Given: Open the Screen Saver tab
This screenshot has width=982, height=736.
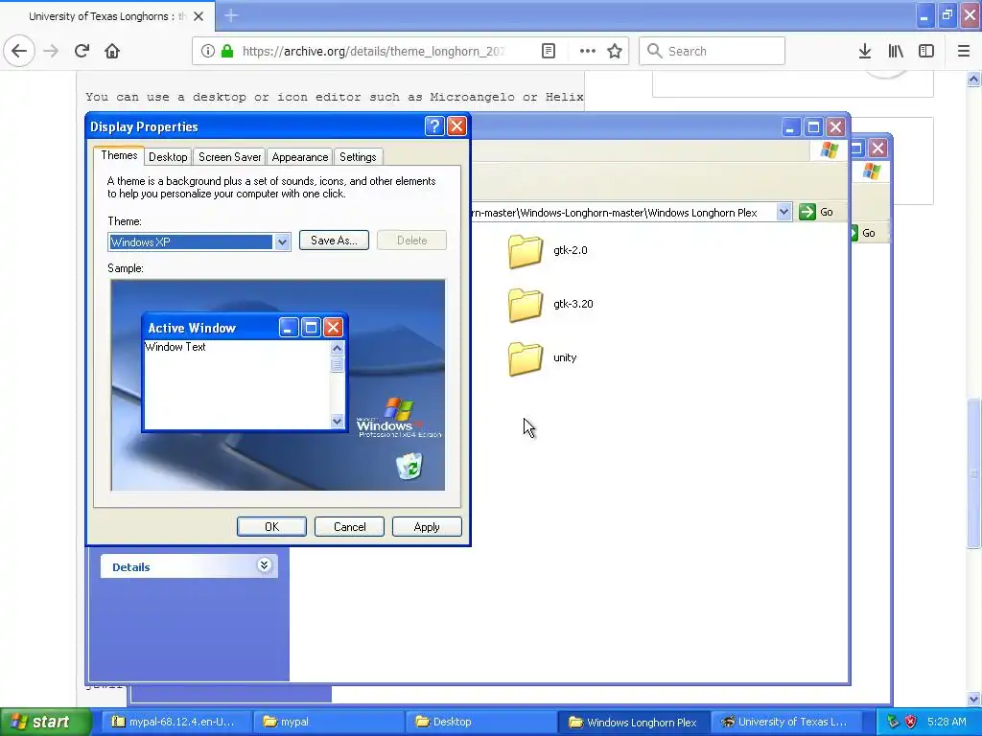Looking at the screenshot, I should click(230, 157).
